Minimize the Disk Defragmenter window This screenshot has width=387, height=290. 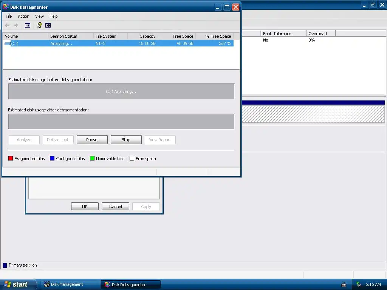tap(217, 7)
